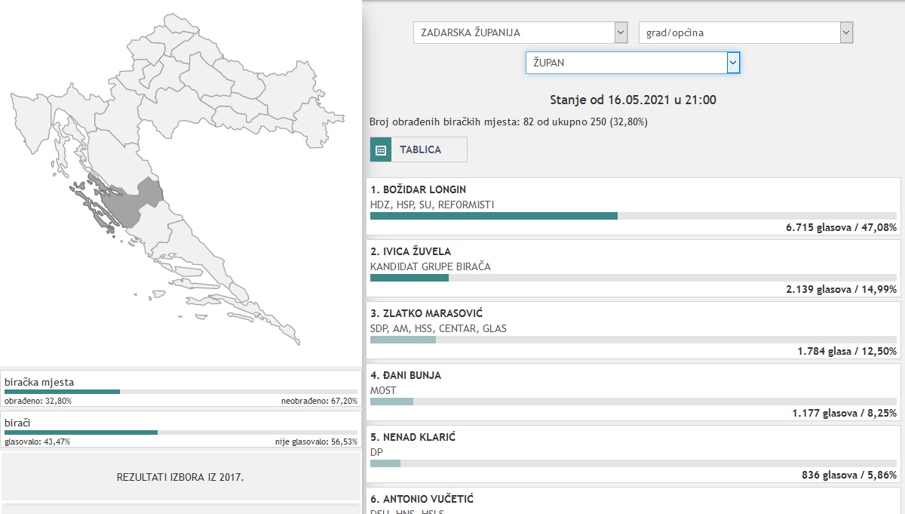Click 'neobrađeno: 67,20%' label
This screenshot has width=905, height=514.
(x=320, y=401)
